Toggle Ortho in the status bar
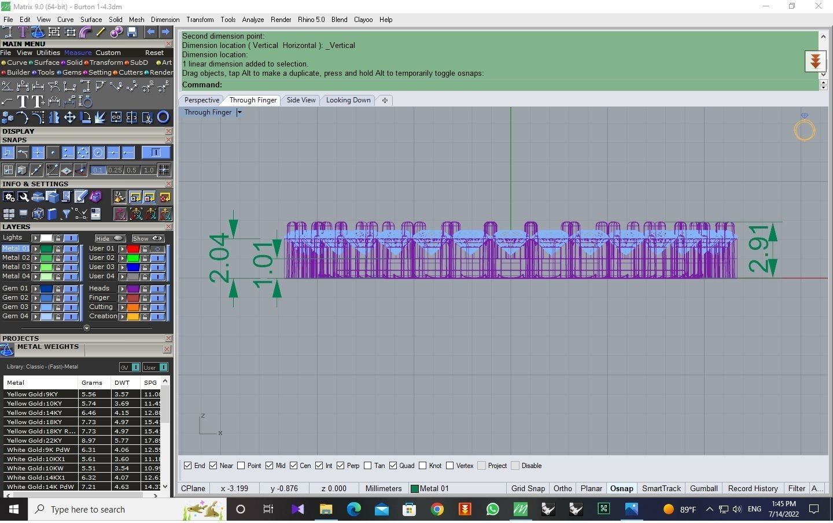The width and height of the screenshot is (833, 523). click(x=563, y=488)
